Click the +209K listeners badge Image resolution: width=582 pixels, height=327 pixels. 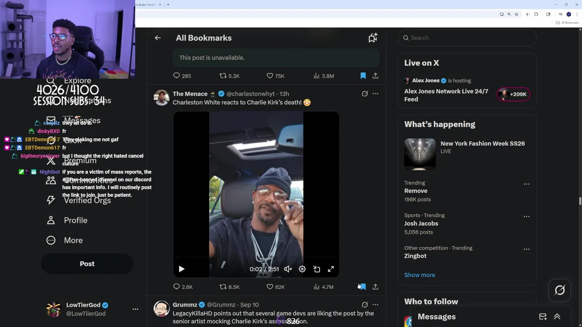click(x=513, y=94)
